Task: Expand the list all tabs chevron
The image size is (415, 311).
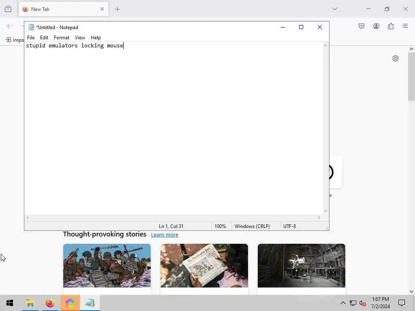Action: click(335, 9)
